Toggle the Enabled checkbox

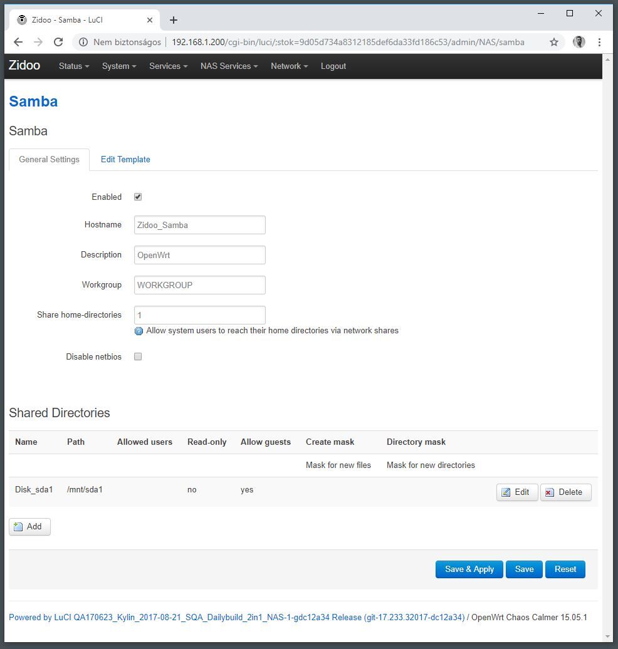(138, 197)
